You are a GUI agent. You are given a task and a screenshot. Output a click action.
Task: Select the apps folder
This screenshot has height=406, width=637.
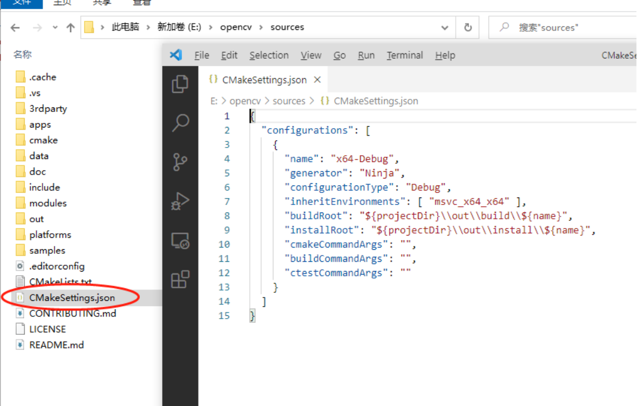[x=40, y=125]
